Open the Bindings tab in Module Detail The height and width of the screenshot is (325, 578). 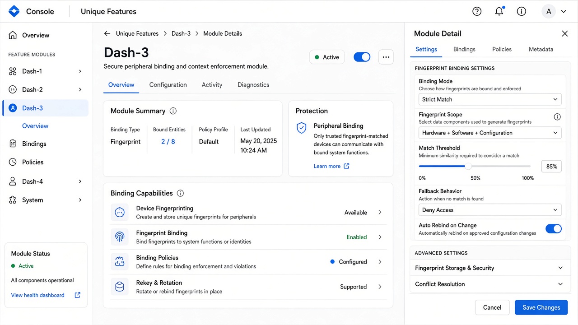(x=464, y=49)
